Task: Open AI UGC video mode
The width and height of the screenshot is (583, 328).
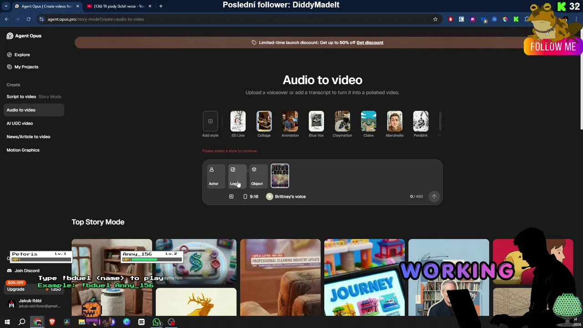Action: click(x=20, y=123)
